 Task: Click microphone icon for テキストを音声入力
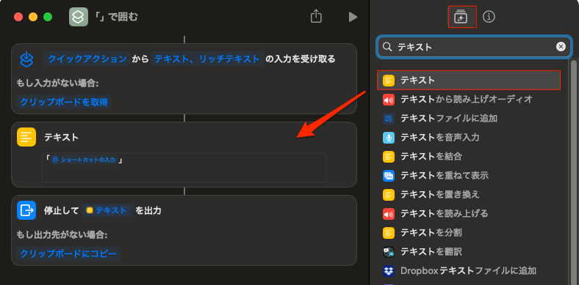pos(389,138)
